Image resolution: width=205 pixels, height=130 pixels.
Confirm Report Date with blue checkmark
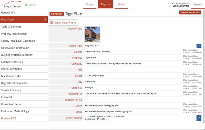click(199, 46)
